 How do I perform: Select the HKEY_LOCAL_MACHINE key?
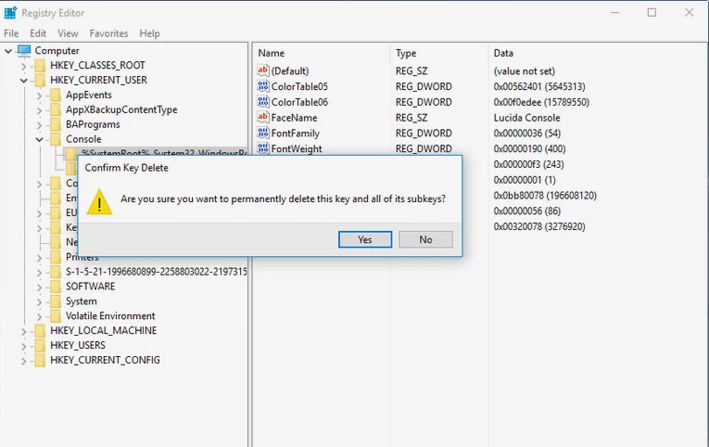(103, 331)
